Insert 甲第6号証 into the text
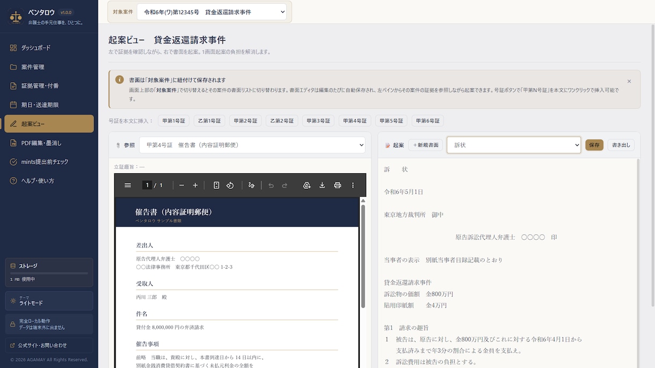 428,121
